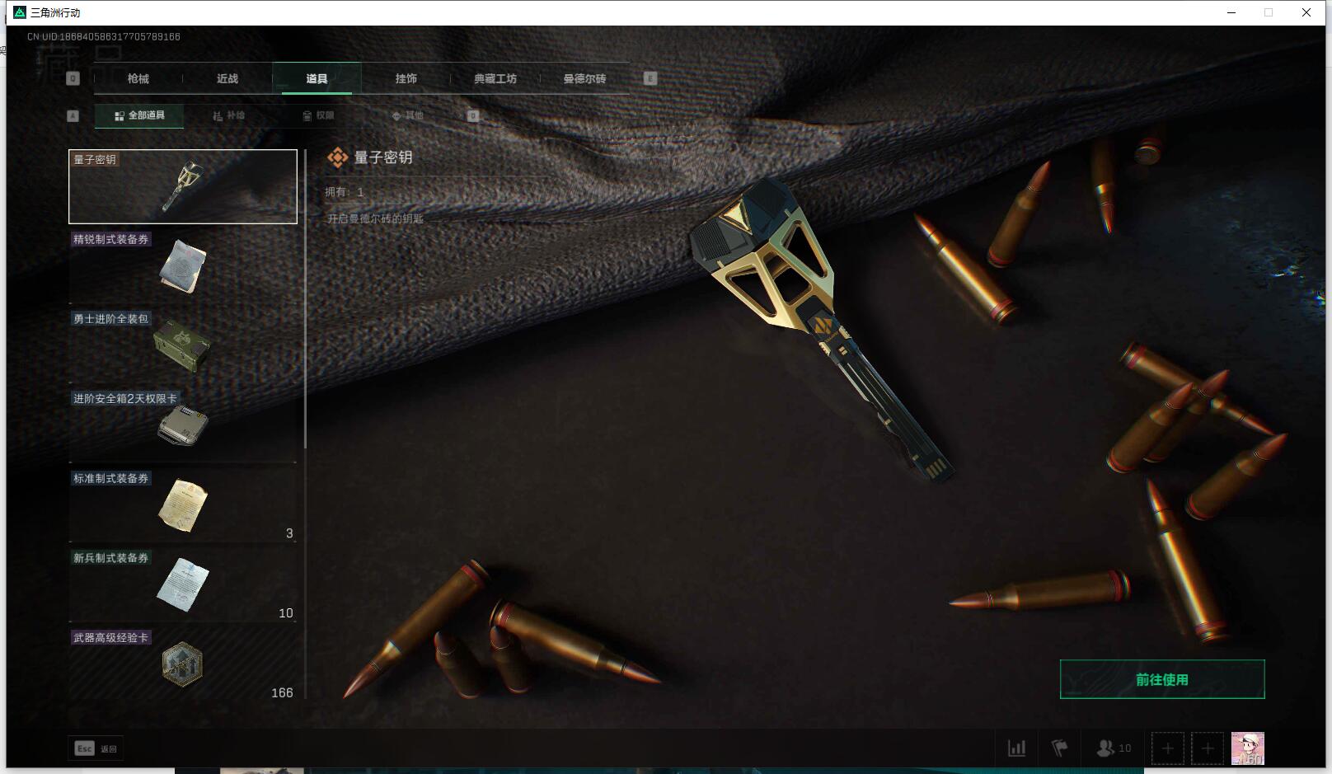The image size is (1332, 774).
Task: Click the second plus teammate invite slot
Action: (1208, 748)
